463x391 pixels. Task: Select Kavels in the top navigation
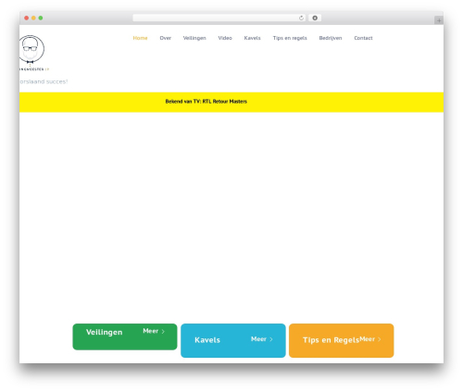[252, 38]
